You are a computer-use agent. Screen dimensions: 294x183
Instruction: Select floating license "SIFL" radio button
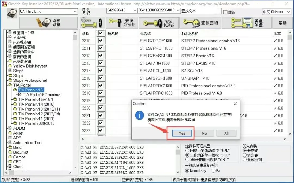coord(187,151)
